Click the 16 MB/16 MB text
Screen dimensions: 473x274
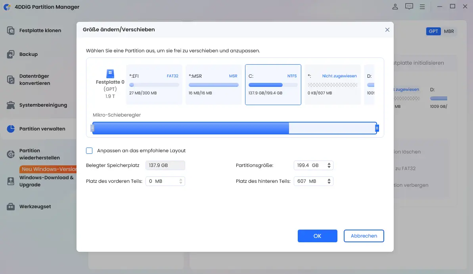pos(200,93)
